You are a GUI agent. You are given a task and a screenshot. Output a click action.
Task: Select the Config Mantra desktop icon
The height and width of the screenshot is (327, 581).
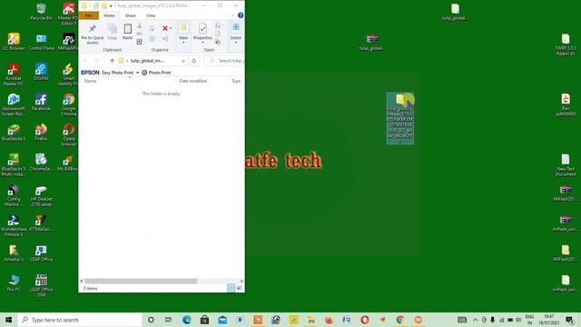[x=14, y=195]
